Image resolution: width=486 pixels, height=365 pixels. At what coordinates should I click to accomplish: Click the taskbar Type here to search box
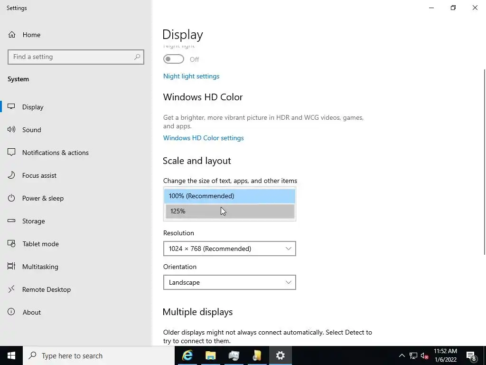click(99, 355)
